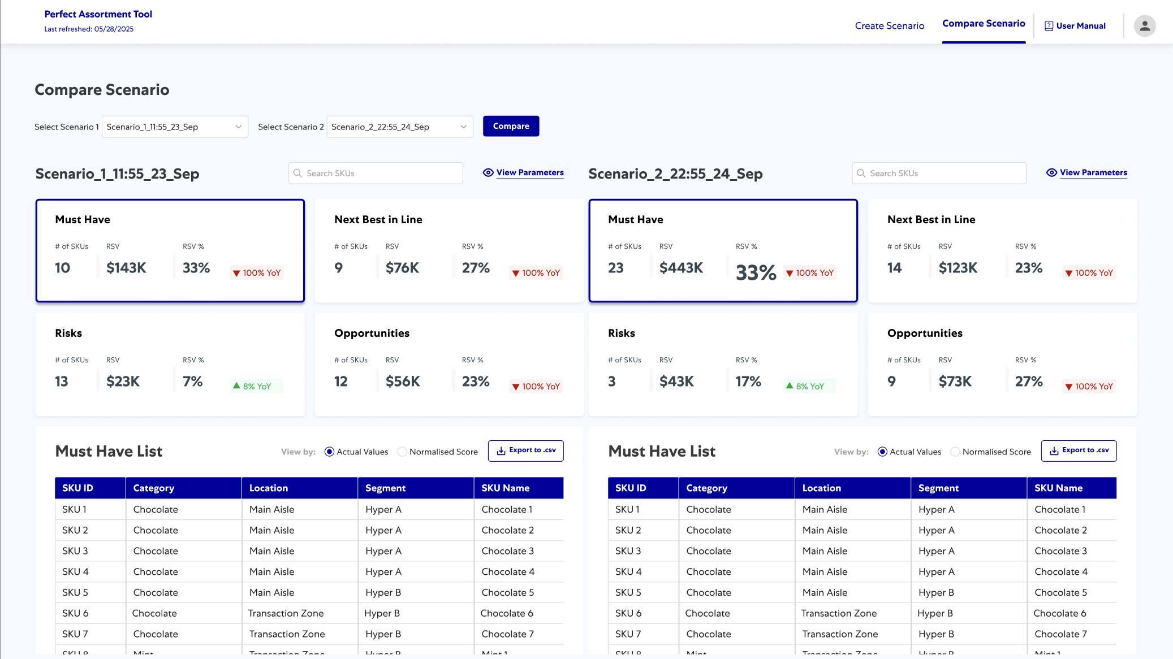Click the Segment header in Scenario 1 table
Screen dimensions: 1173x659
click(x=416, y=488)
